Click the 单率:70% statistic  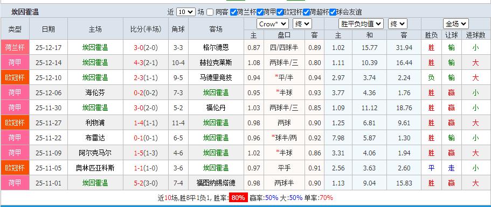pyautogui.click(x=319, y=198)
